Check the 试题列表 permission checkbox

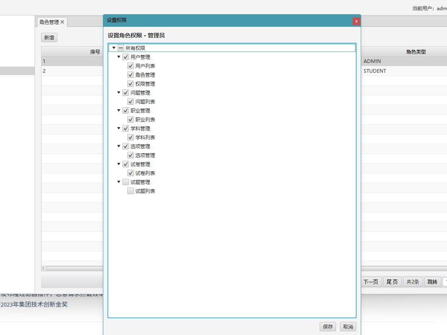point(131,191)
